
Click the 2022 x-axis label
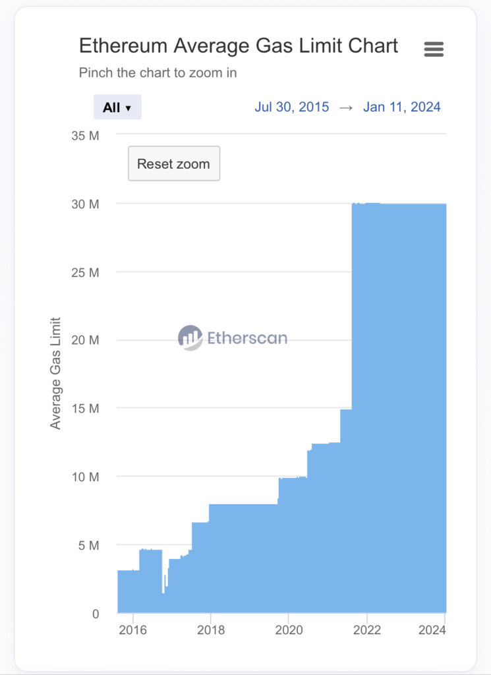click(x=367, y=630)
